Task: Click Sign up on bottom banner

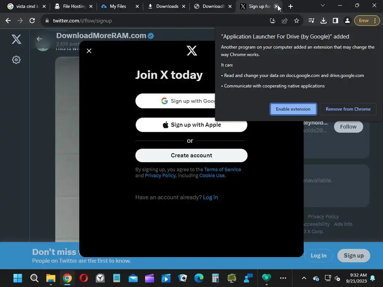Action: click(354, 256)
